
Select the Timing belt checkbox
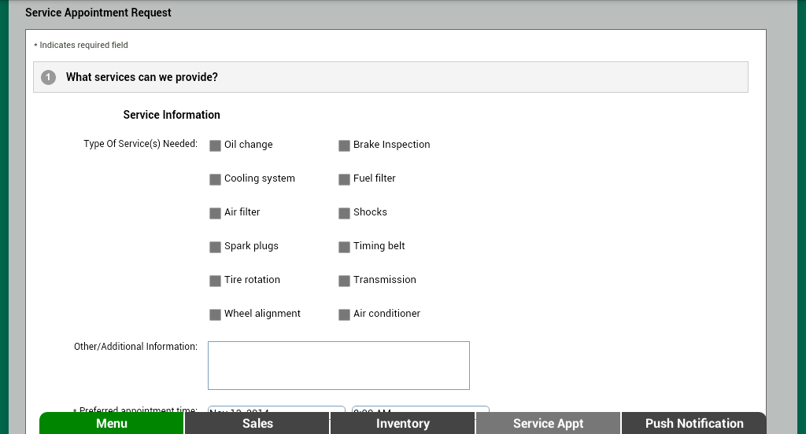click(x=344, y=247)
